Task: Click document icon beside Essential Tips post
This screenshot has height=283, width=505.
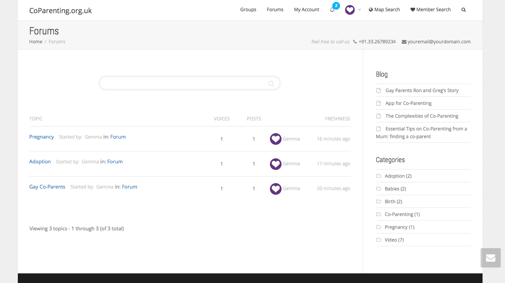Action: (379, 129)
